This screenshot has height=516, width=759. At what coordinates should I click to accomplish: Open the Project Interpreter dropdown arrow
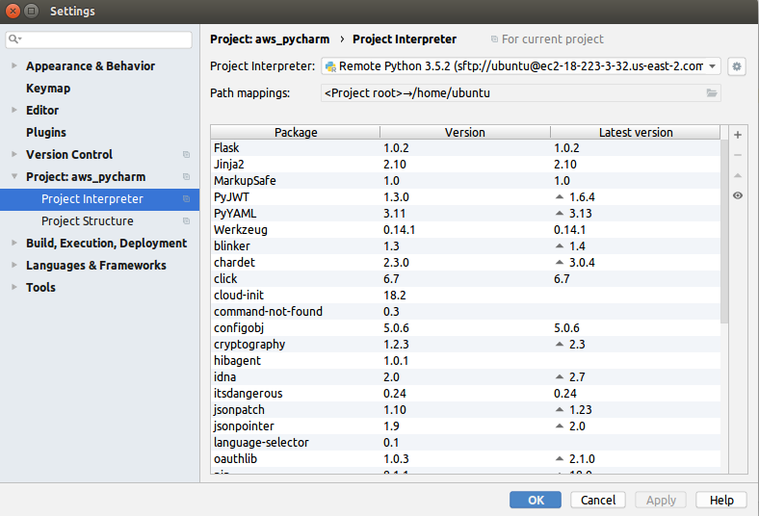pos(712,66)
